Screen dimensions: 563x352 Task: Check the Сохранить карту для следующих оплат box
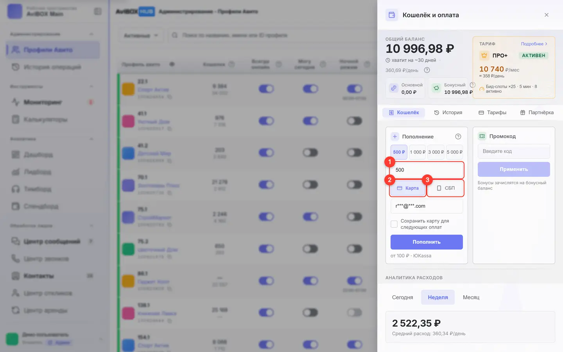tap(394, 224)
